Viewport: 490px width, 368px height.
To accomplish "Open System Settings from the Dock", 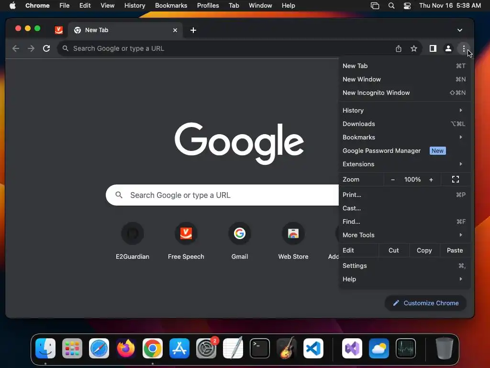I will [206, 348].
